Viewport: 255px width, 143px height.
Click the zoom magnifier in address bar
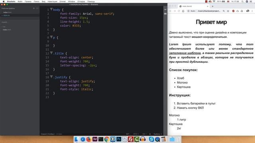[x=224, y=11]
